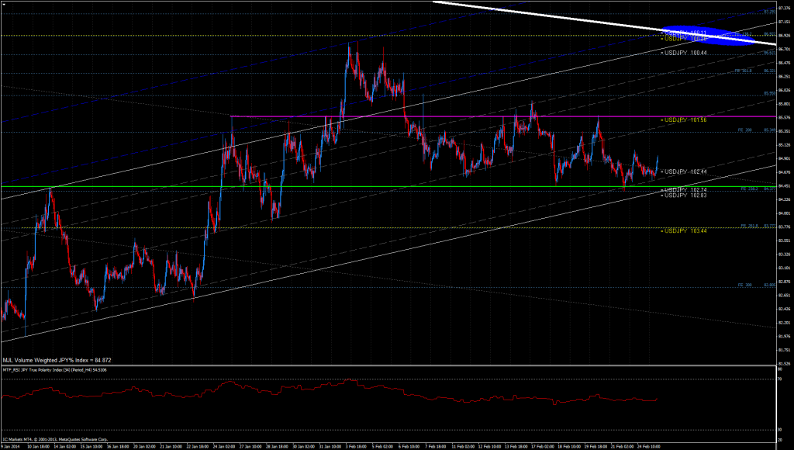Select the blue ellipse target zone
794x450 pixels.
click(709, 35)
